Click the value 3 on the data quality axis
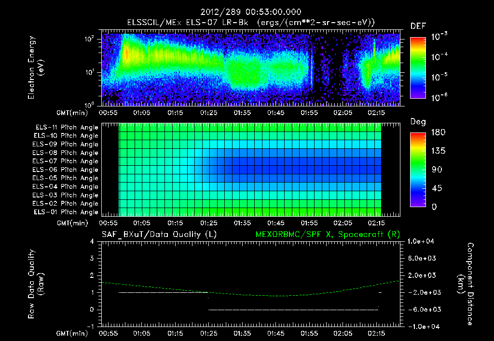 click(x=92, y=258)
